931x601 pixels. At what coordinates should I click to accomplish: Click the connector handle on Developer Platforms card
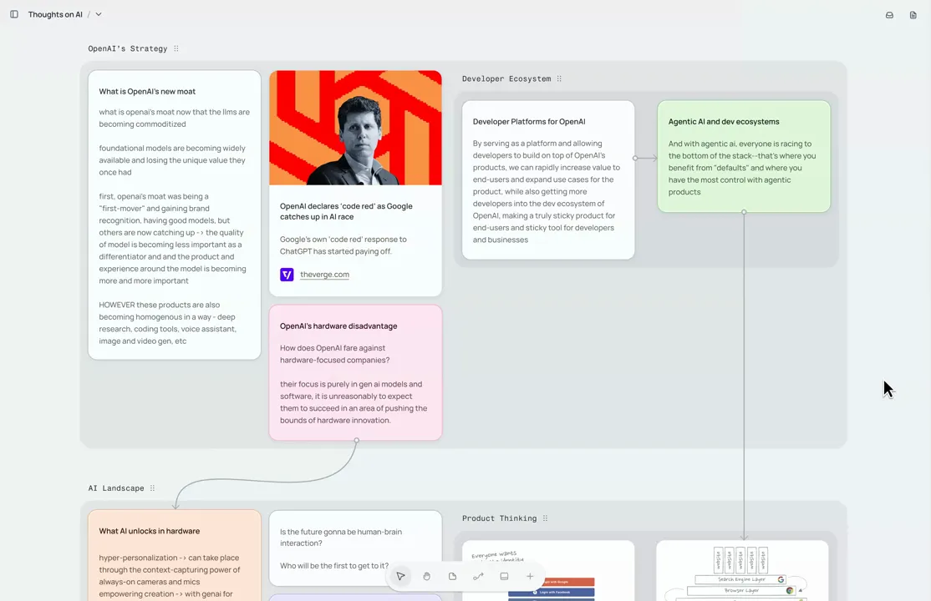pos(635,159)
